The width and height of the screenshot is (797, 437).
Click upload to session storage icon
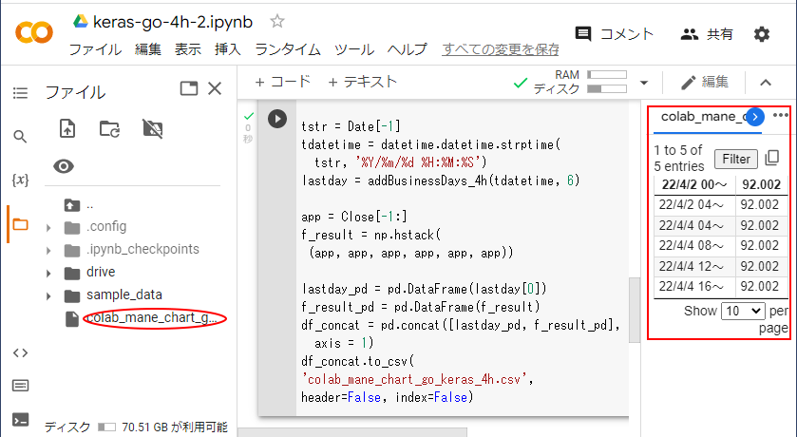(x=67, y=128)
